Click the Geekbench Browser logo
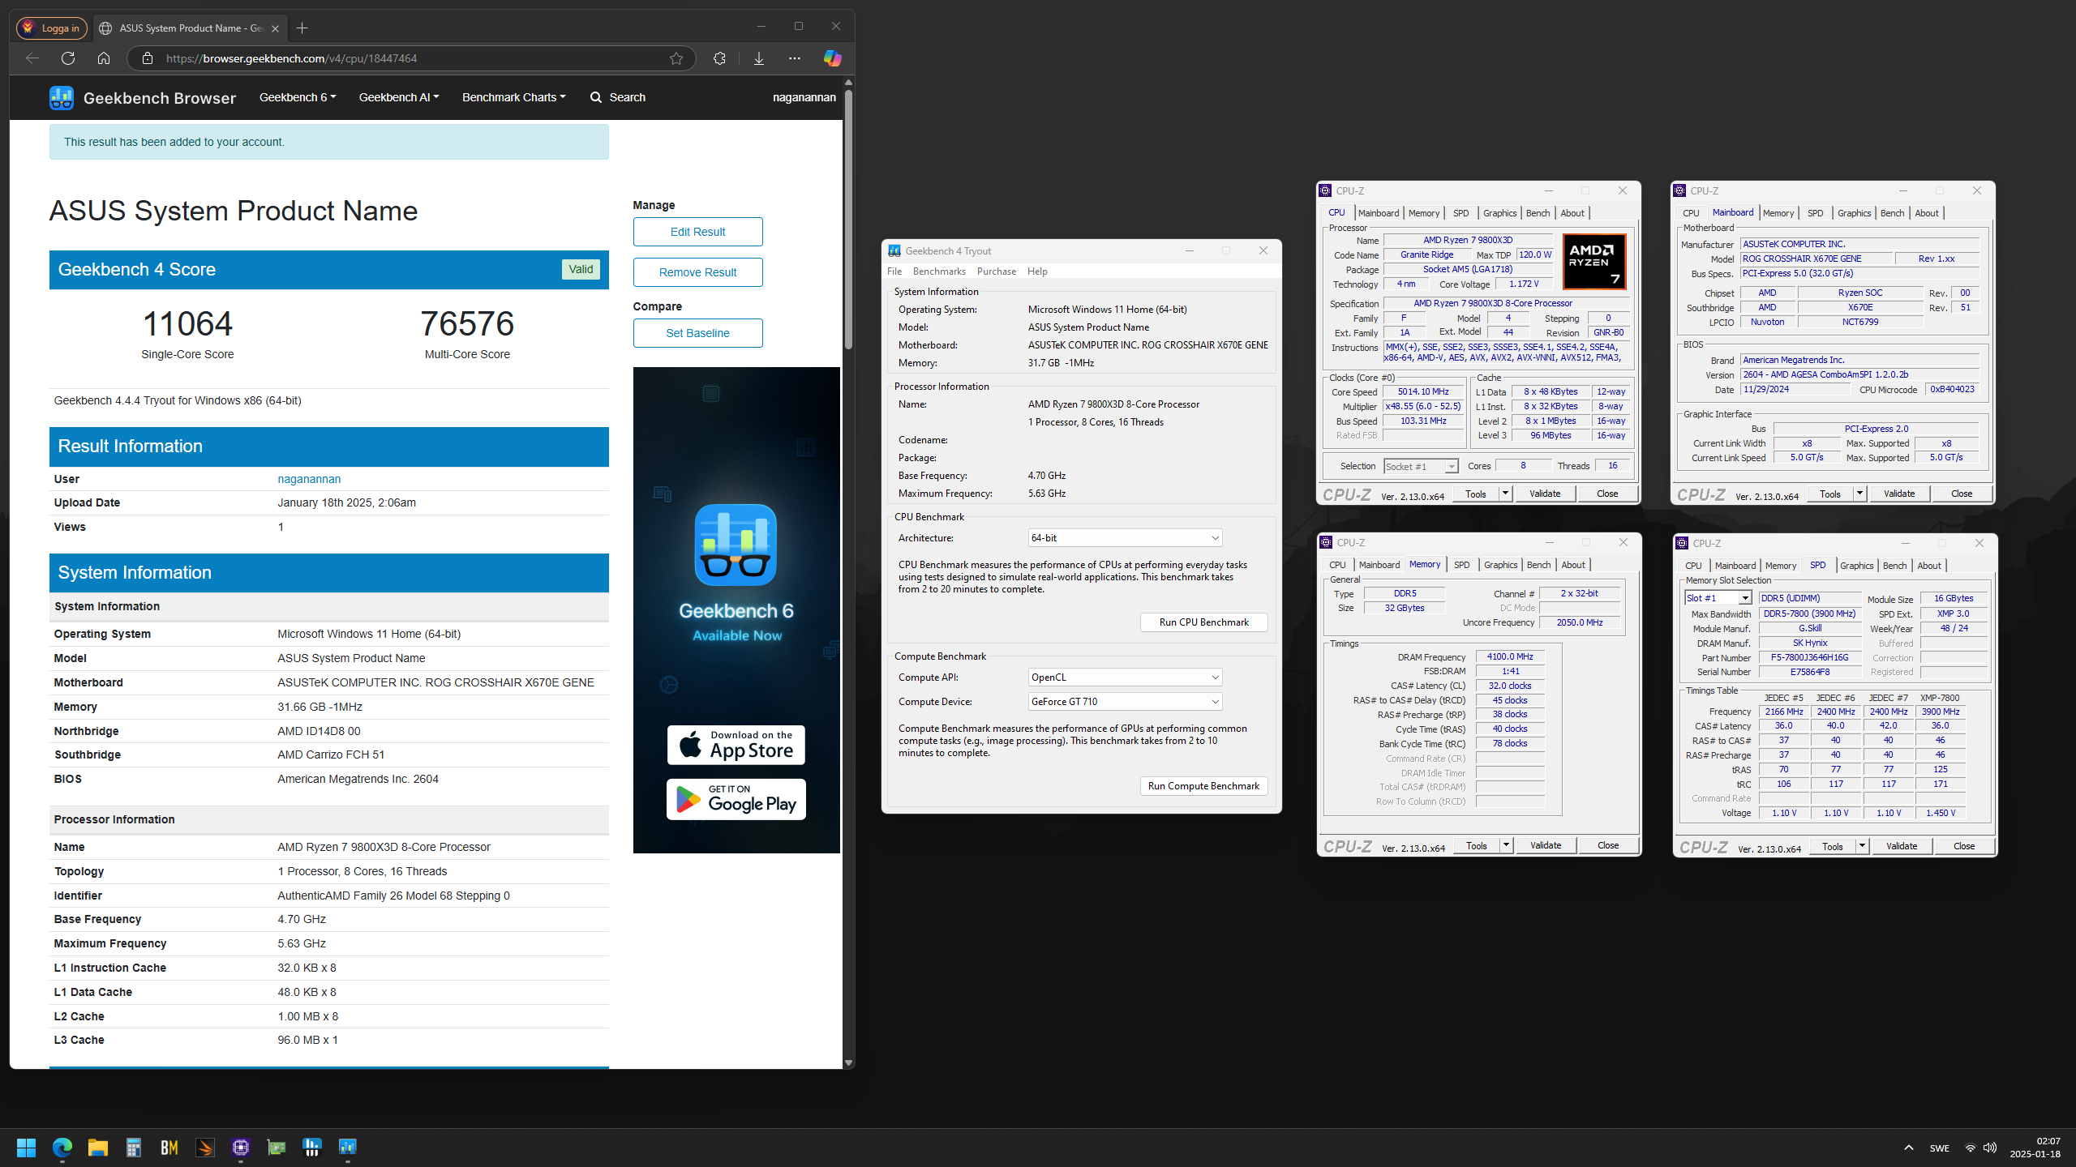Screen dimensions: 2076x1167 pyautogui.click(x=143, y=98)
